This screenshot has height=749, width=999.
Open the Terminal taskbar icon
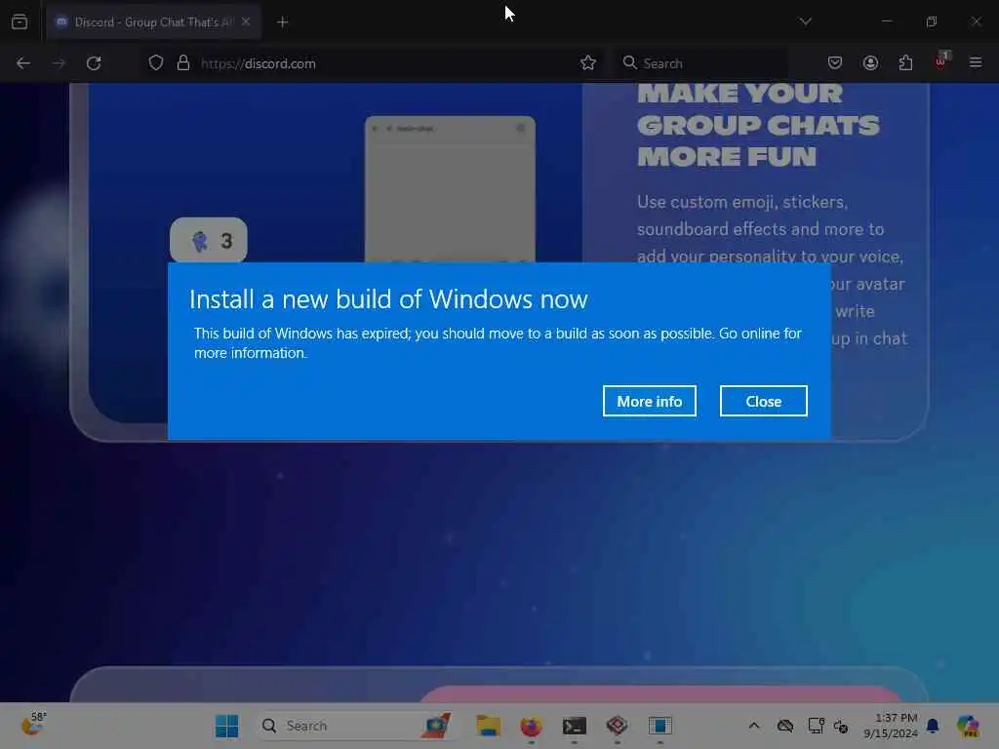pyautogui.click(x=574, y=726)
